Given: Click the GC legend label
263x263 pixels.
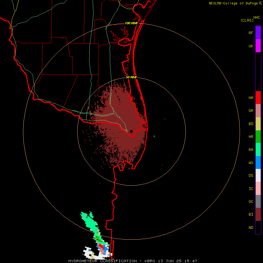Looking at the screenshot, I should coord(251,202).
